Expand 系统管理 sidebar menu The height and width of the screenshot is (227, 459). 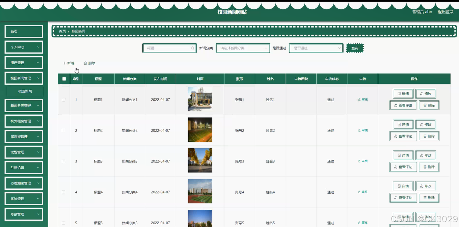click(24, 199)
